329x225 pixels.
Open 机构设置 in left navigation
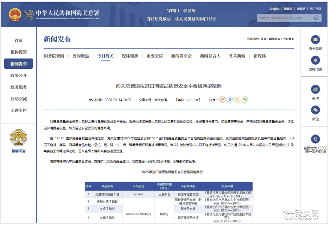coord(19,52)
